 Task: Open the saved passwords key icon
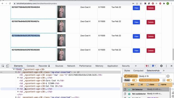tap(133, 4)
